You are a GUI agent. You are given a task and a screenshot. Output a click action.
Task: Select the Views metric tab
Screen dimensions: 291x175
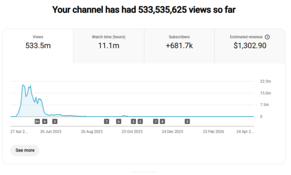click(x=38, y=46)
